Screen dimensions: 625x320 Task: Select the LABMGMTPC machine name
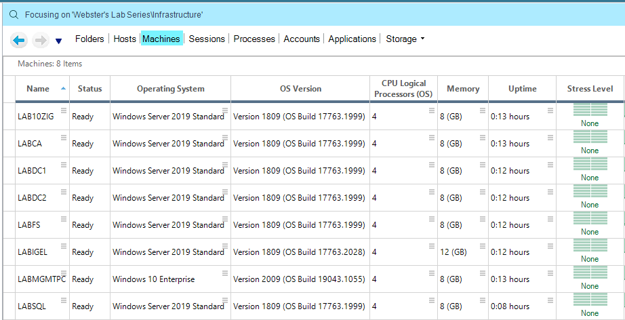coord(41,279)
